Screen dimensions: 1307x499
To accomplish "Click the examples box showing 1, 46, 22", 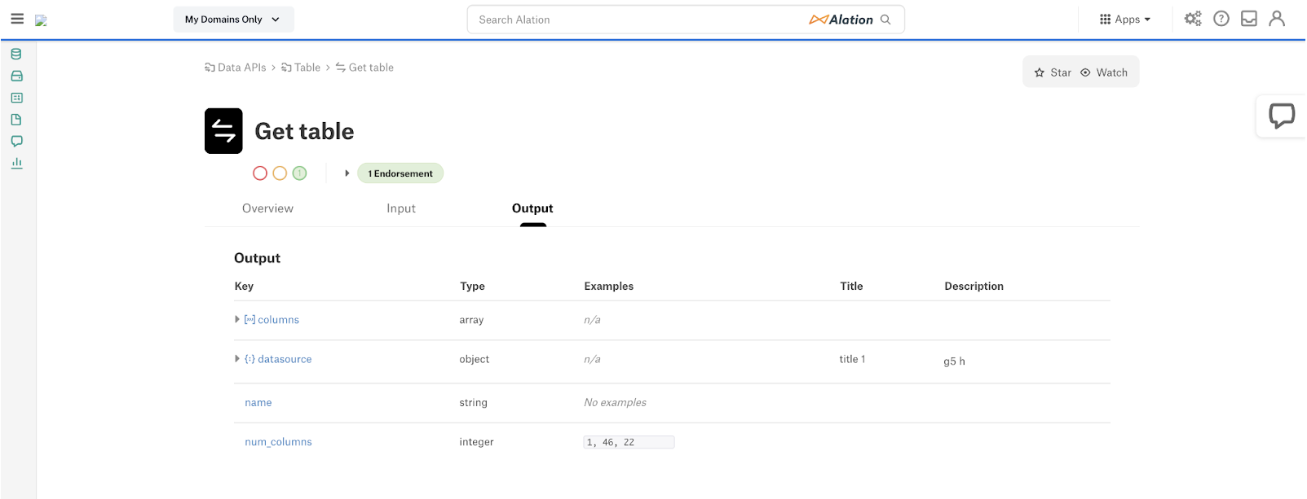I will pyautogui.click(x=629, y=442).
